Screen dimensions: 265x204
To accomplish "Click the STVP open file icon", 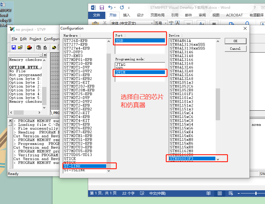I will (x=20, y=48).
